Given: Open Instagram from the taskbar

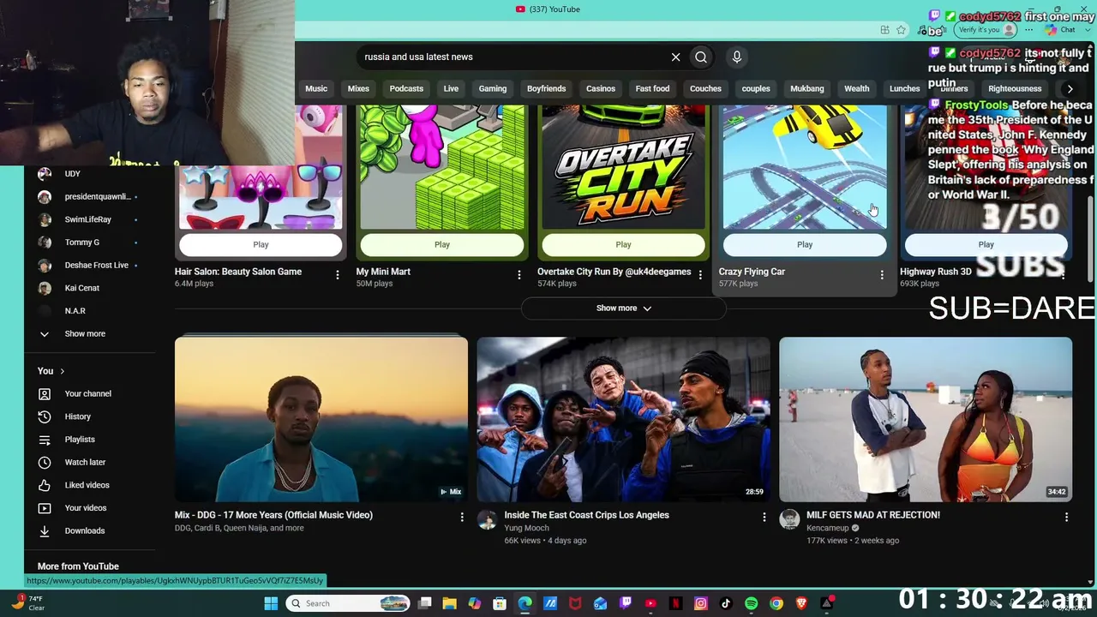Looking at the screenshot, I should point(701,603).
